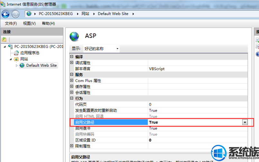Expand the 会话属性 group

(x=71, y=92)
